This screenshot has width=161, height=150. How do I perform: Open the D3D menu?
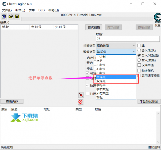(42, 10)
